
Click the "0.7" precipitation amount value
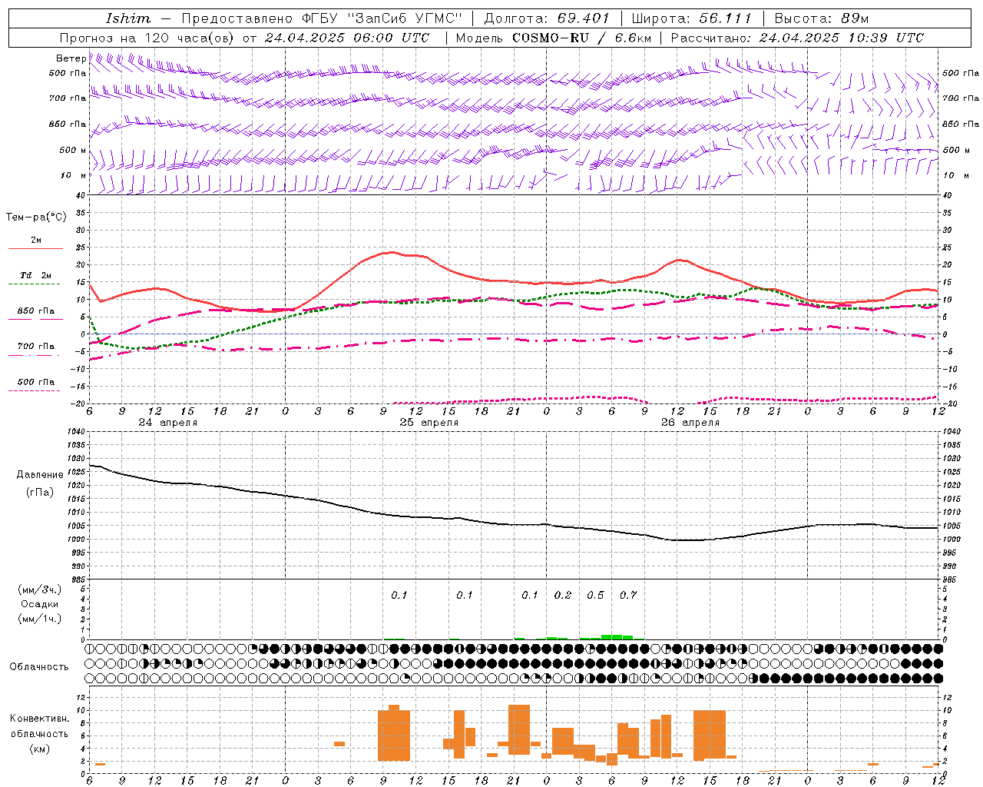628,595
